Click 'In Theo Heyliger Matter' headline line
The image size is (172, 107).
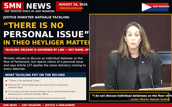46,43
